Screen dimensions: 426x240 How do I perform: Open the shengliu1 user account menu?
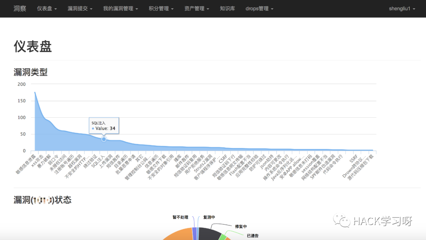[x=402, y=9]
